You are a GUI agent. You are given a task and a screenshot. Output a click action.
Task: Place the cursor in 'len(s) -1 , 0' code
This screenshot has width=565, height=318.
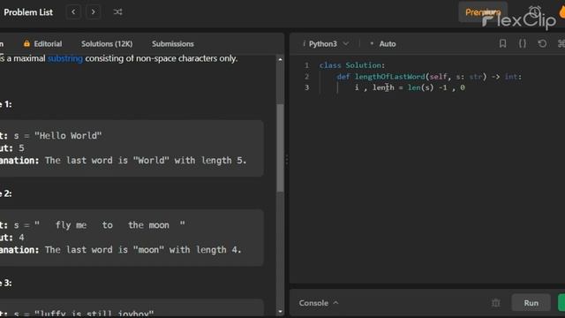coord(436,87)
